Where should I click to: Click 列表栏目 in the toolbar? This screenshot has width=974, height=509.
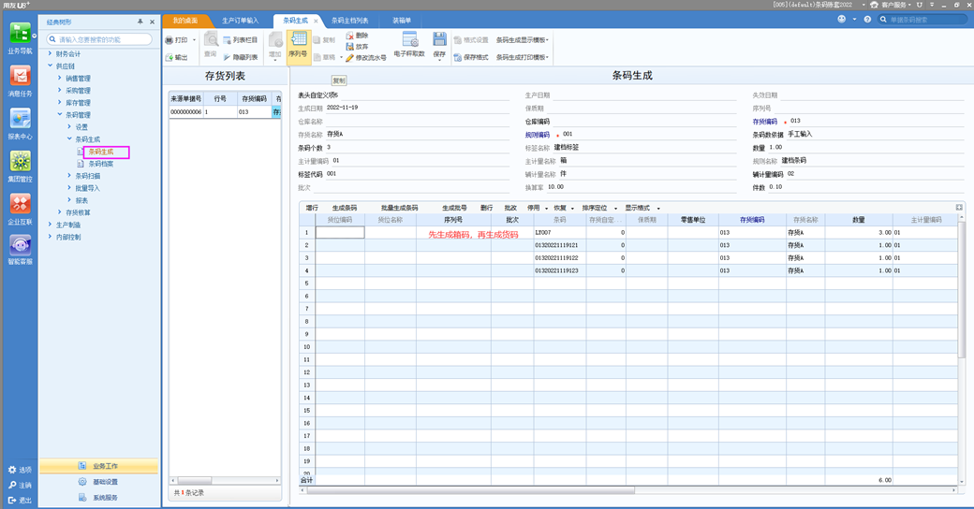tap(240, 39)
